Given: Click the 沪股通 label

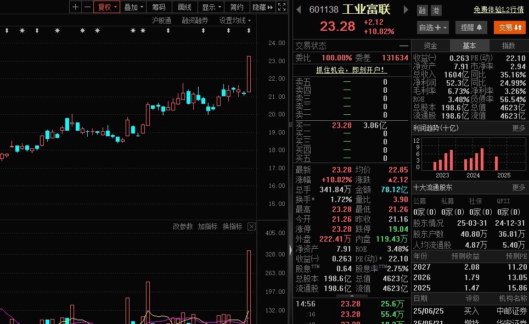Looking at the screenshot, I should [161, 20].
